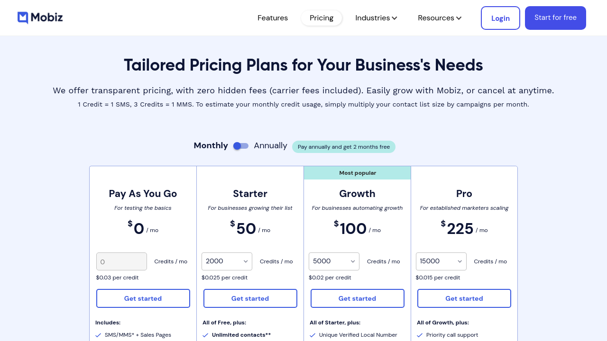The width and height of the screenshot is (607, 341).
Task: Get started with Pay As You Go
Action: 143,298
